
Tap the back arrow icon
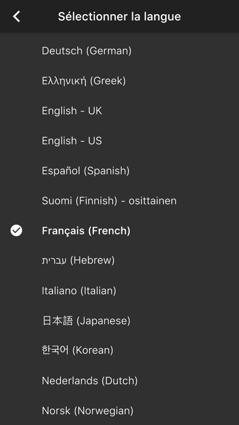tap(16, 16)
